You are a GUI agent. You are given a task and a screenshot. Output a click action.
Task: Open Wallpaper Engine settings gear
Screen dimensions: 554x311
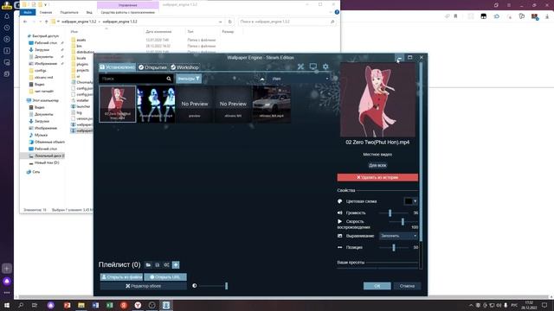point(325,67)
